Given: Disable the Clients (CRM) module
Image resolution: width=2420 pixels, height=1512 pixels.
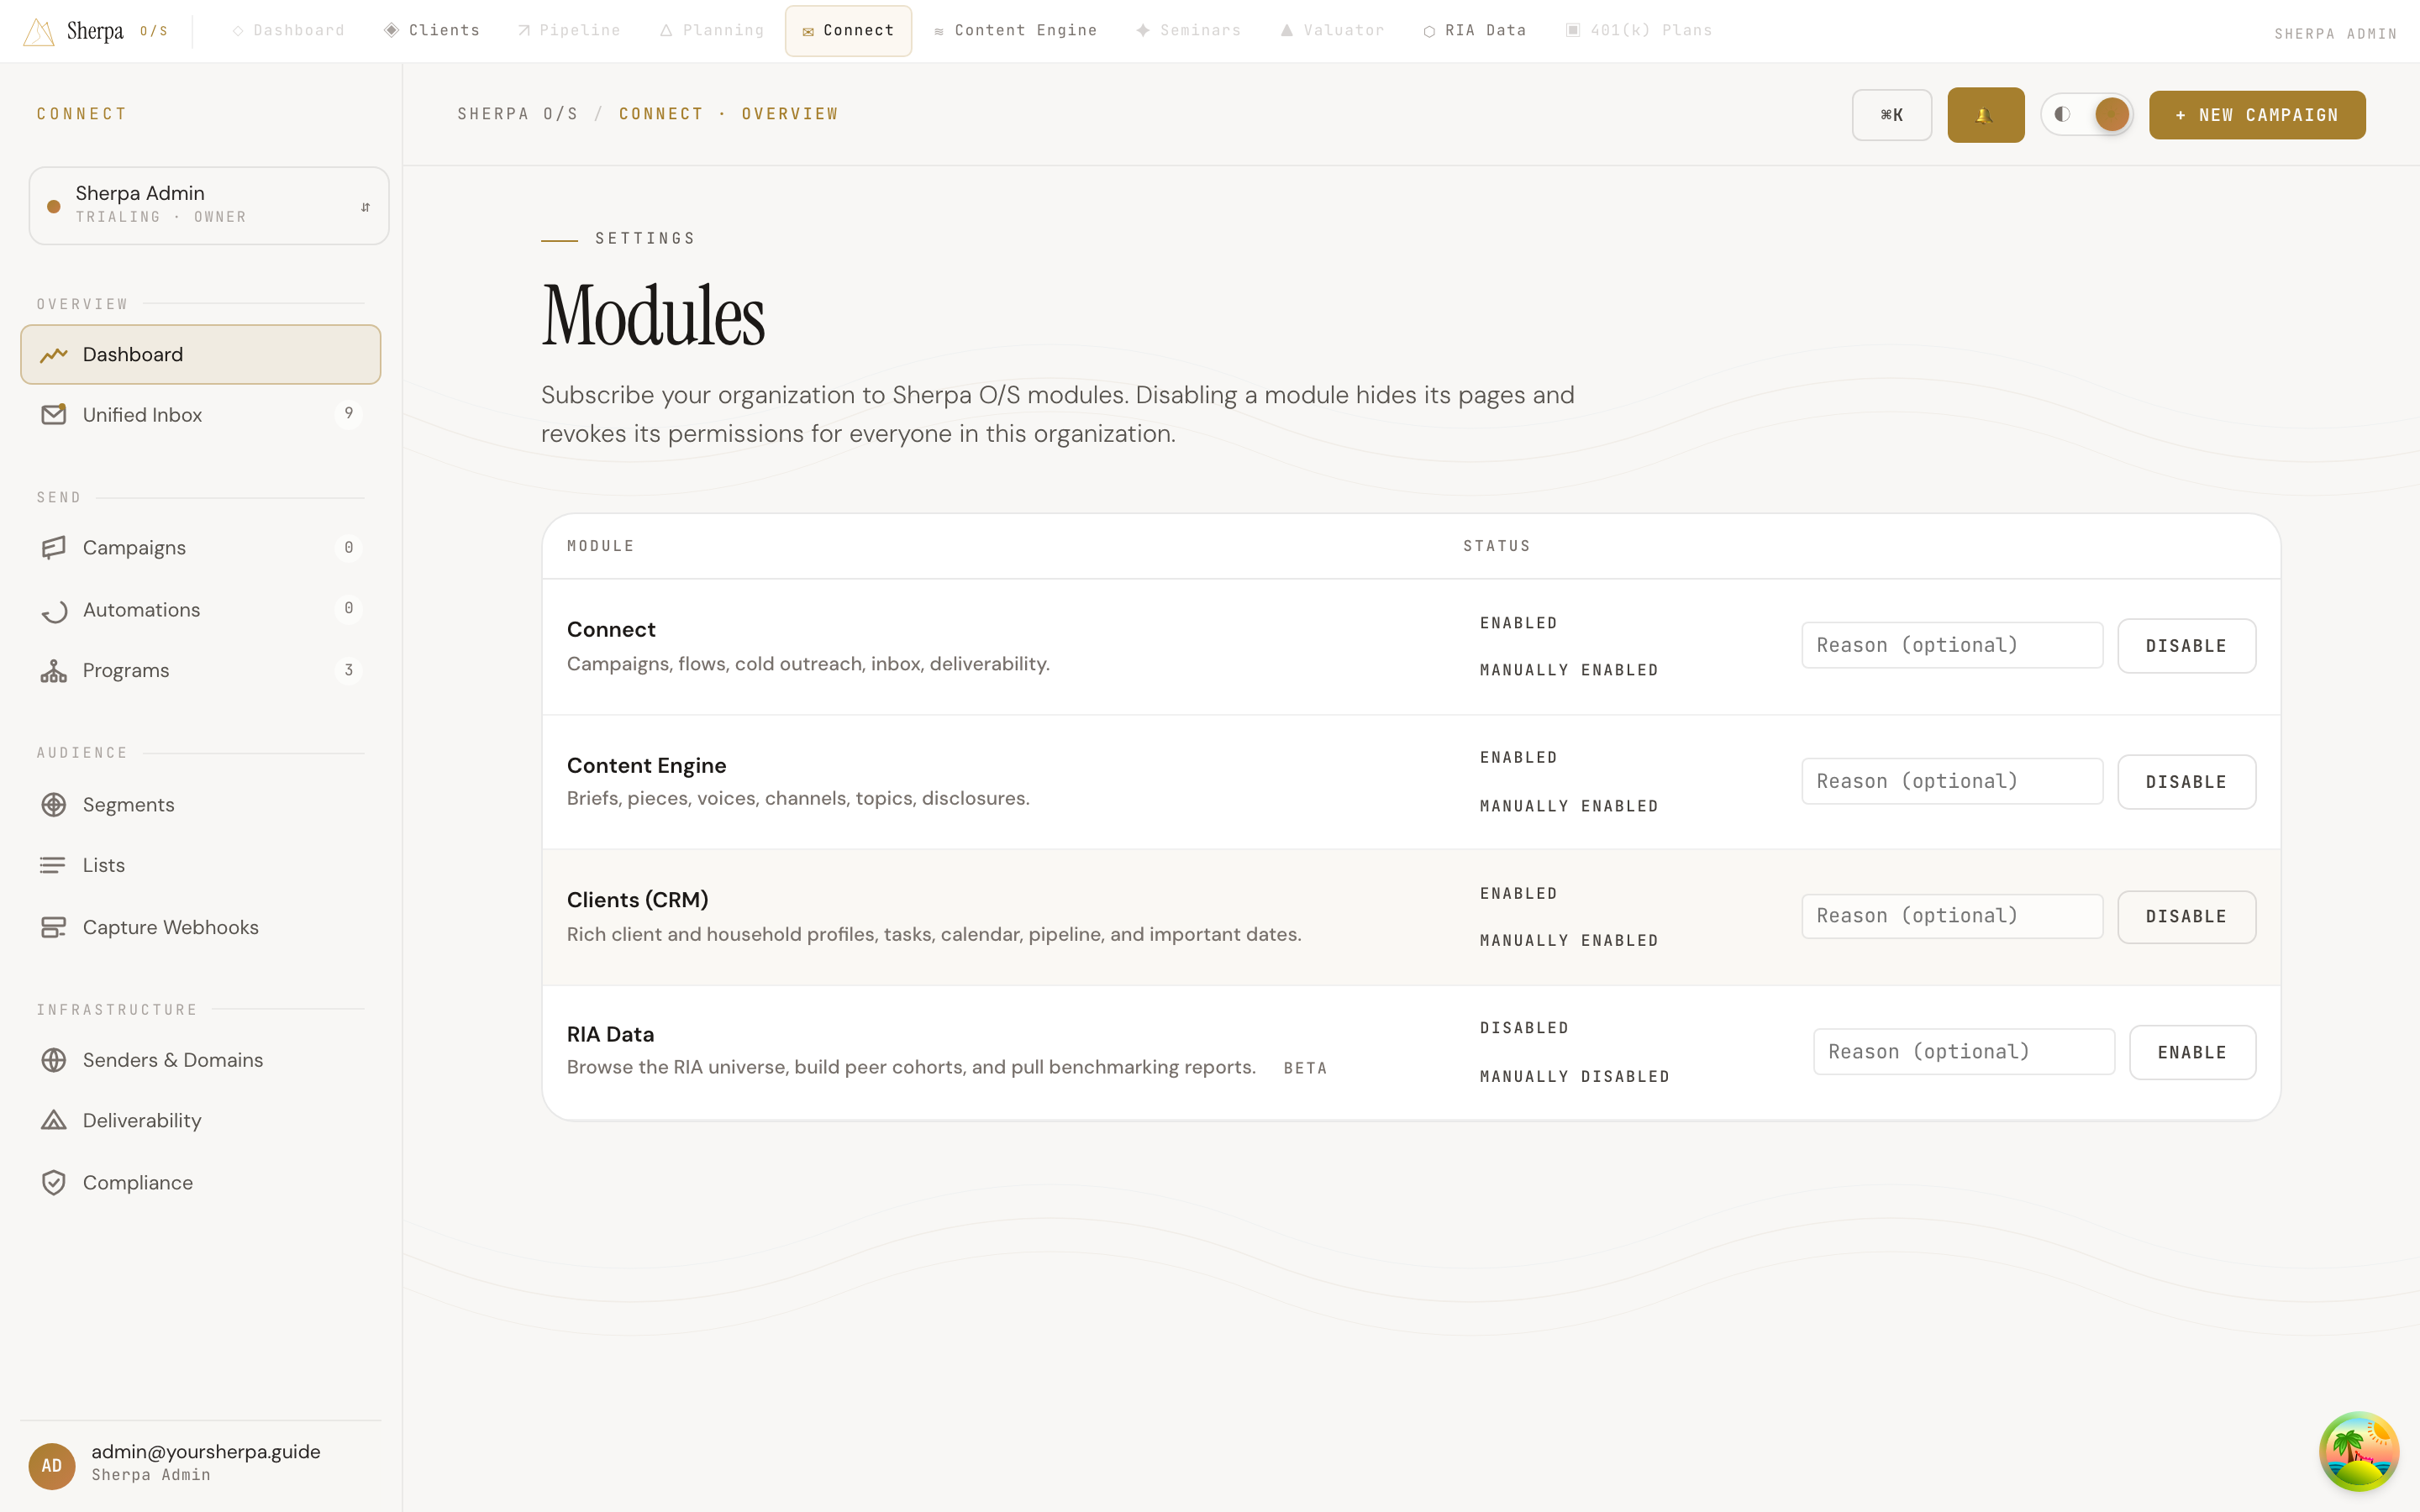Looking at the screenshot, I should click(2186, 917).
